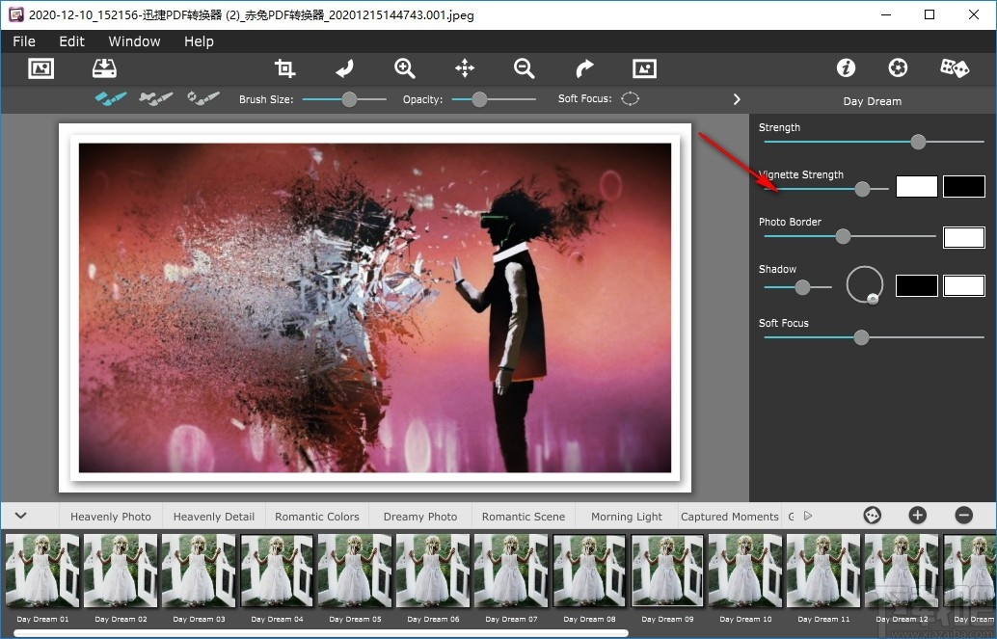Switch to the Romantic Colors tab
The image size is (997, 639).
pos(316,517)
